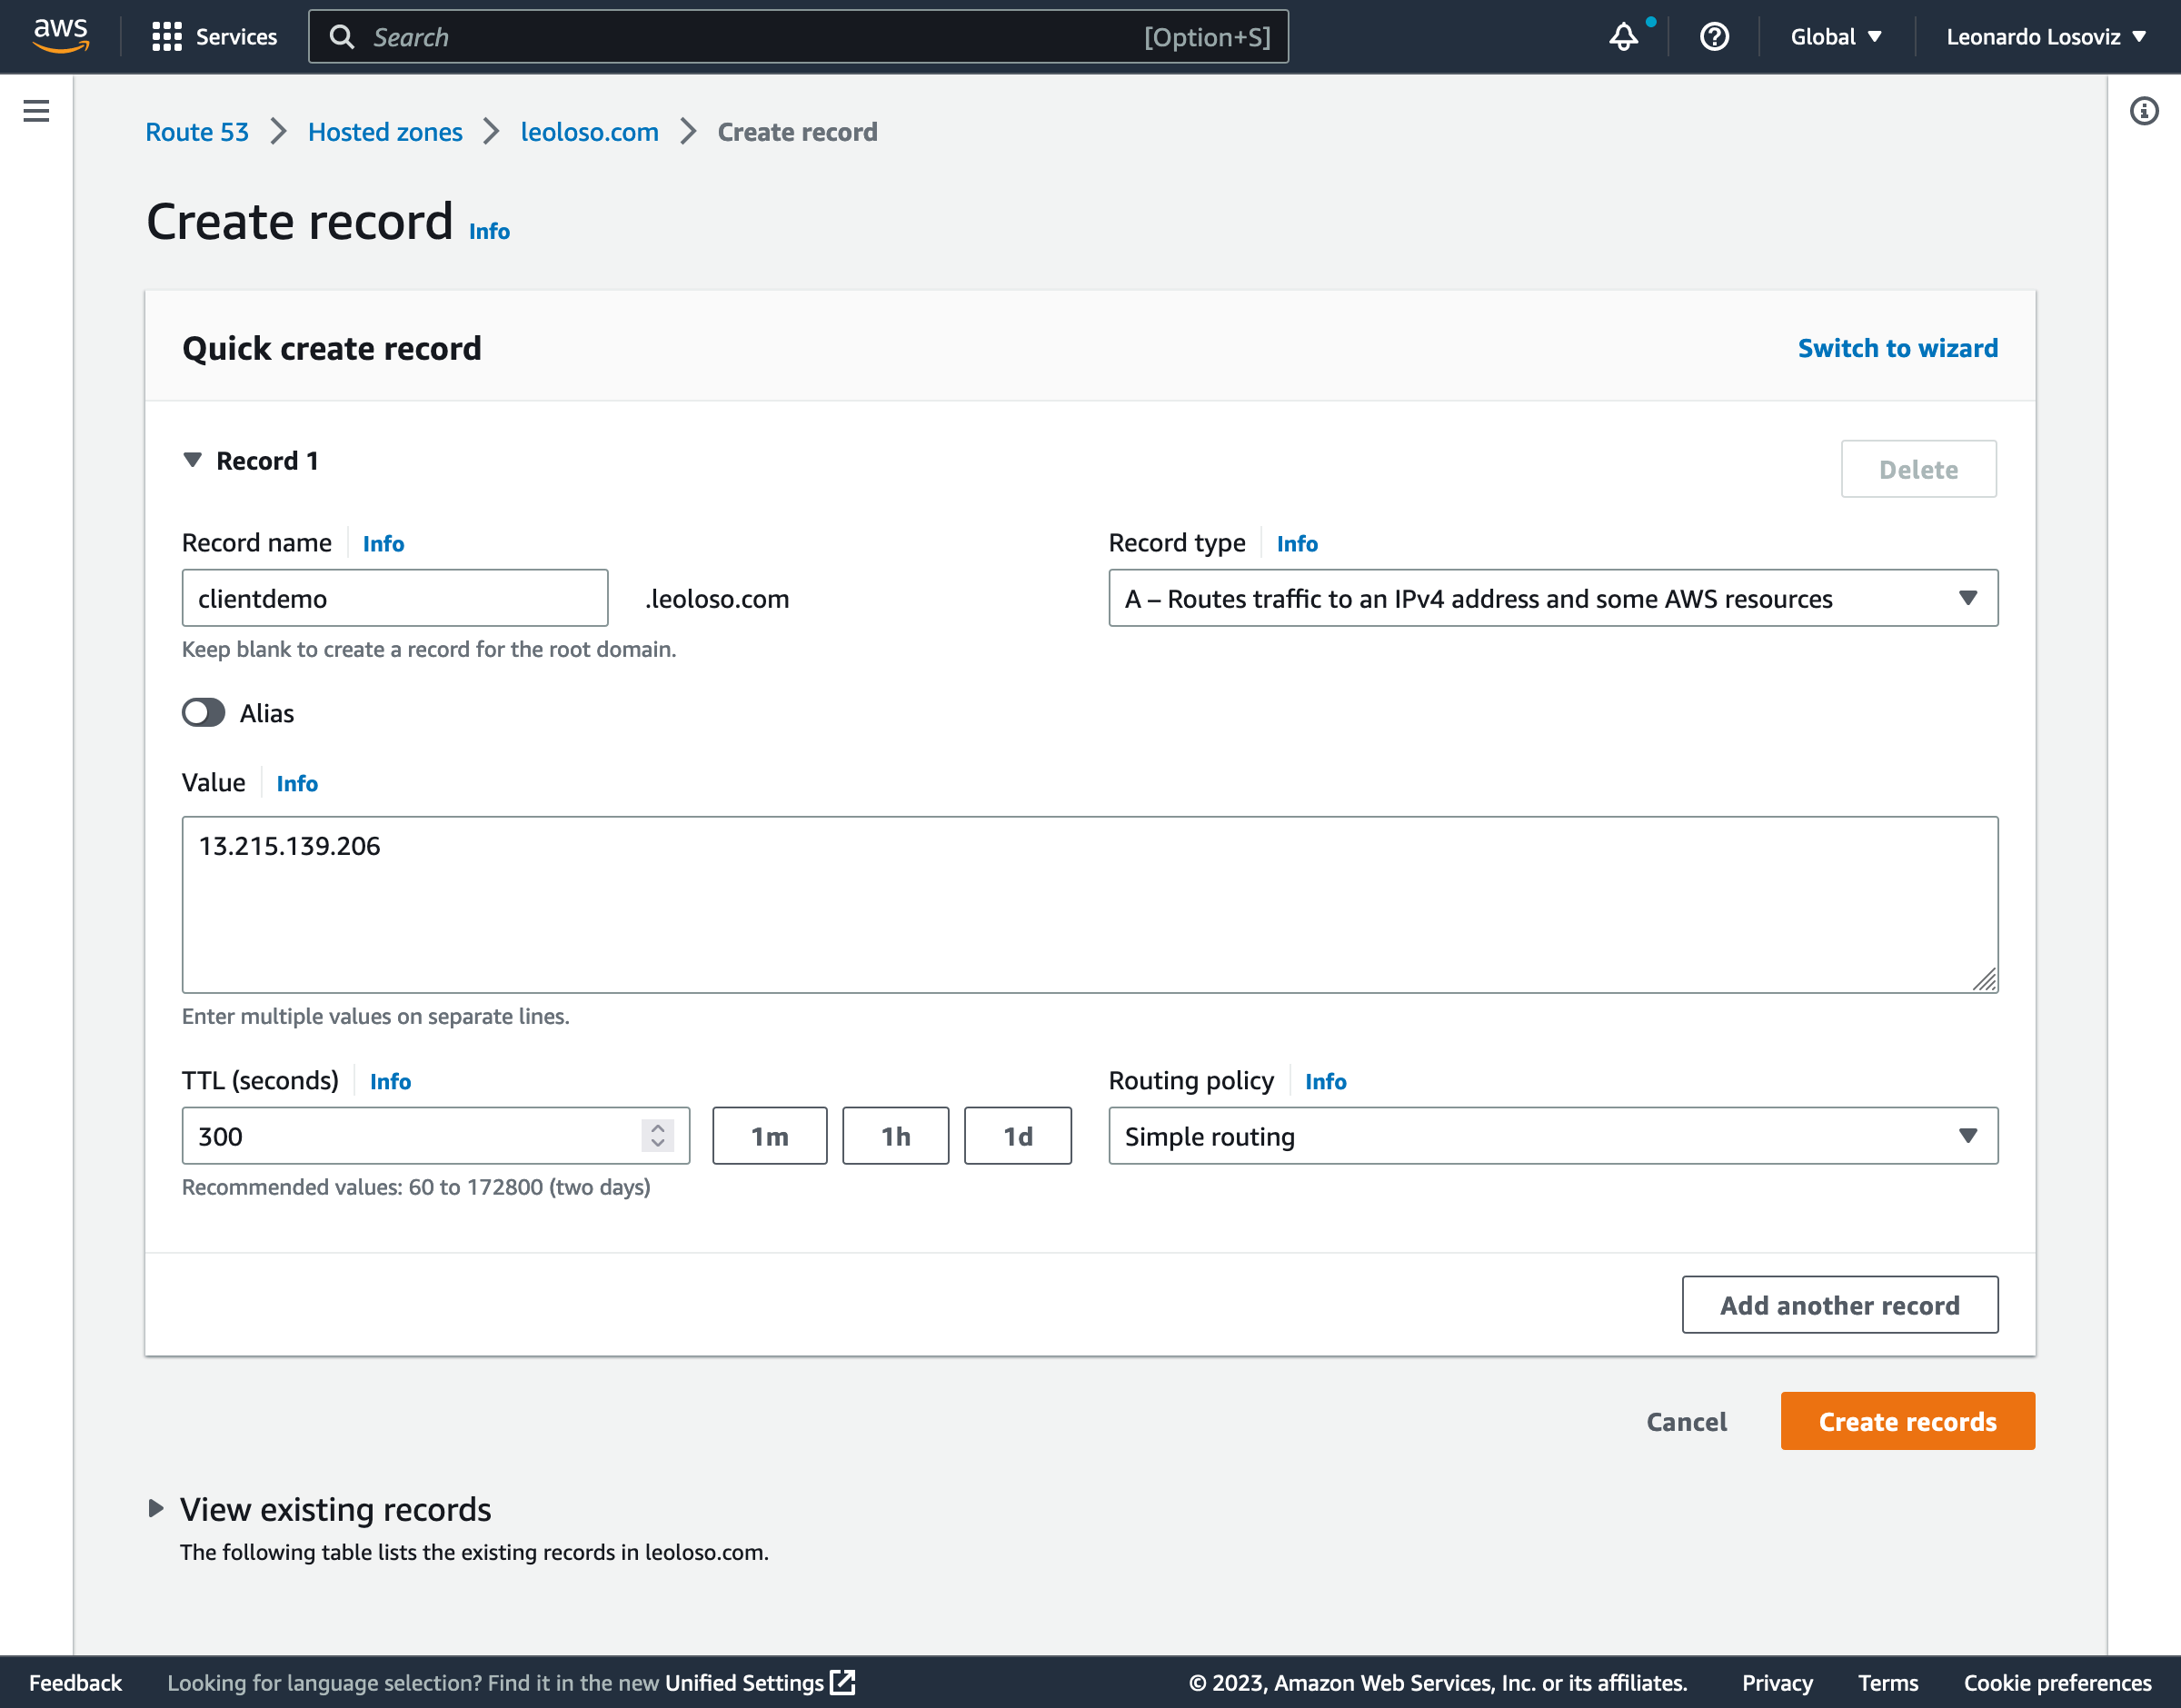The image size is (2181, 1708).
Task: Click the AWS home logo
Action: [x=60, y=36]
